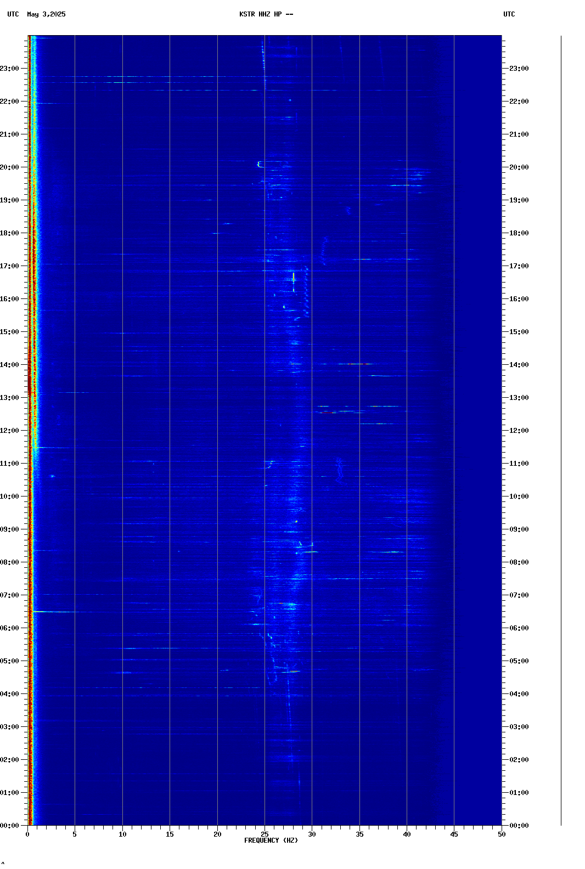Click the '20' frequency tick label
The width and height of the screenshot is (585, 869).
pos(217,834)
